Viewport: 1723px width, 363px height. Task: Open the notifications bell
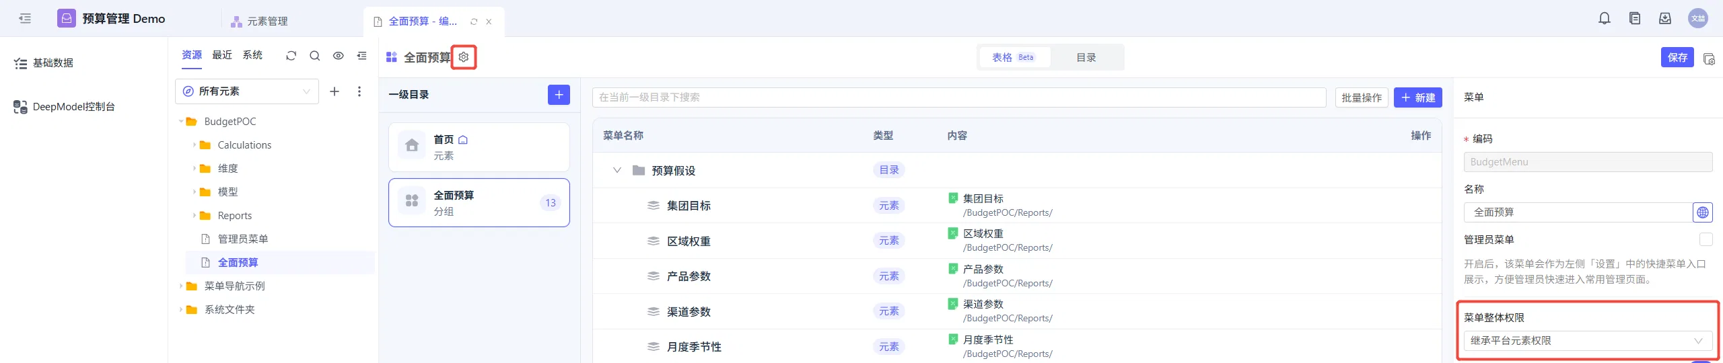point(1605,19)
